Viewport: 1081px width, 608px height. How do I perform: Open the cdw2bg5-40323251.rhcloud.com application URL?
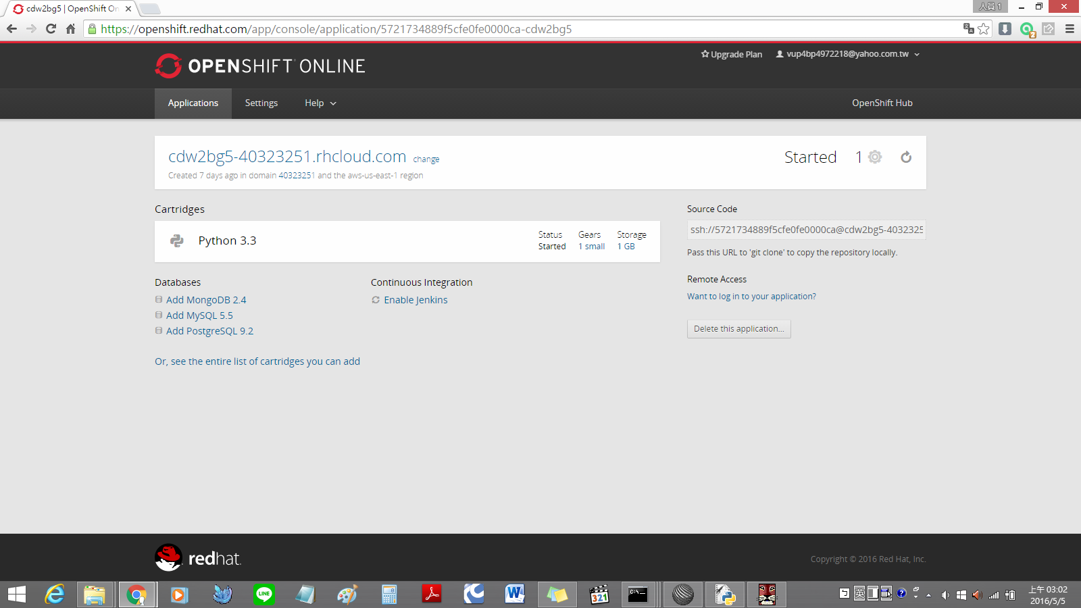[287, 156]
